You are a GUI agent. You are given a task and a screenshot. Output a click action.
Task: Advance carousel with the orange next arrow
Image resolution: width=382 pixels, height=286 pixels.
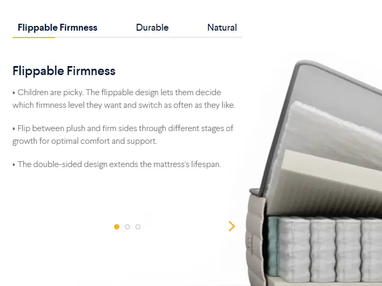(x=232, y=226)
